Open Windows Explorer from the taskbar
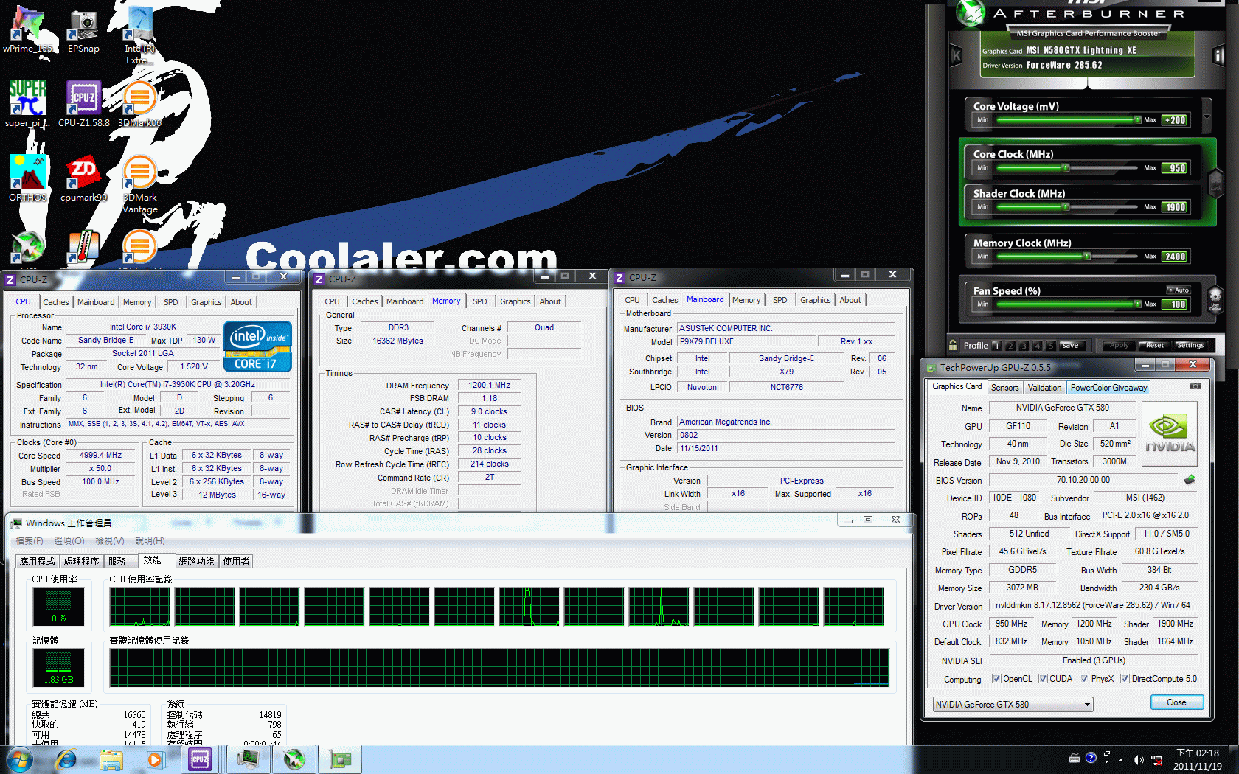 (x=111, y=759)
